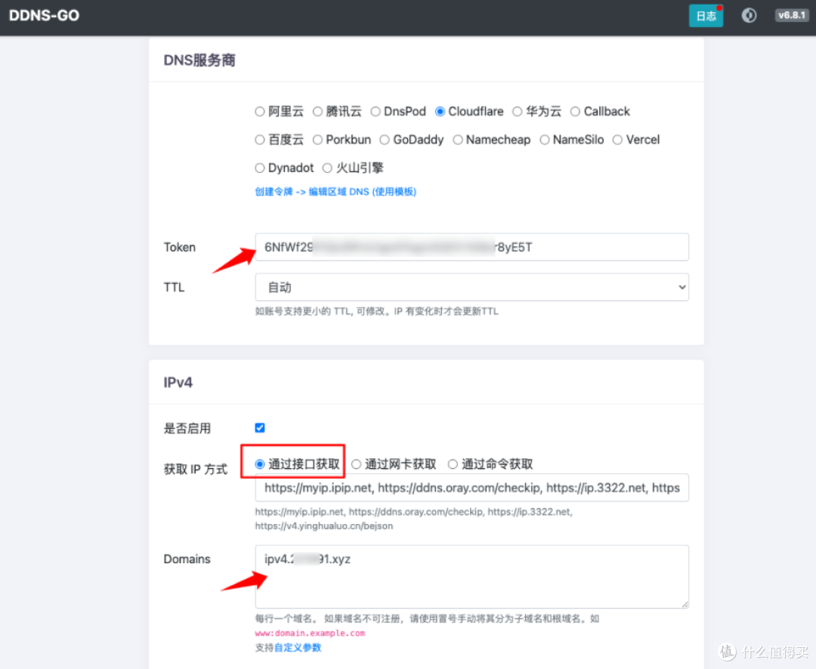This screenshot has height=669, width=816.
Task: Switch provider to DnsPod
Action: click(x=376, y=111)
